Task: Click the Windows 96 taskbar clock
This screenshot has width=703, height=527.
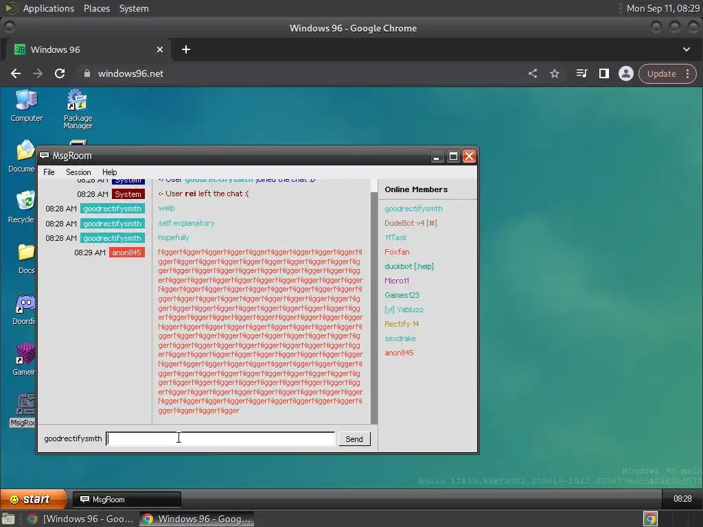Action: [x=682, y=499]
